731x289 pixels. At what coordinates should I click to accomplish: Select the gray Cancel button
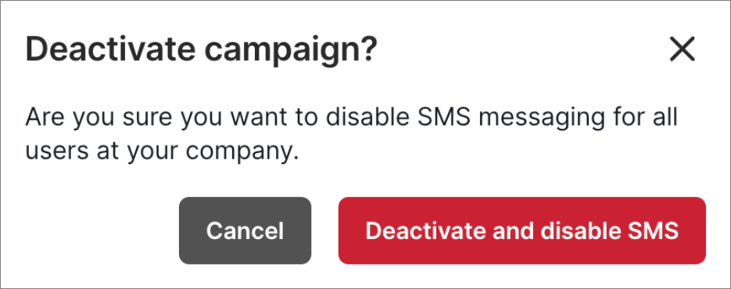pyautogui.click(x=245, y=230)
